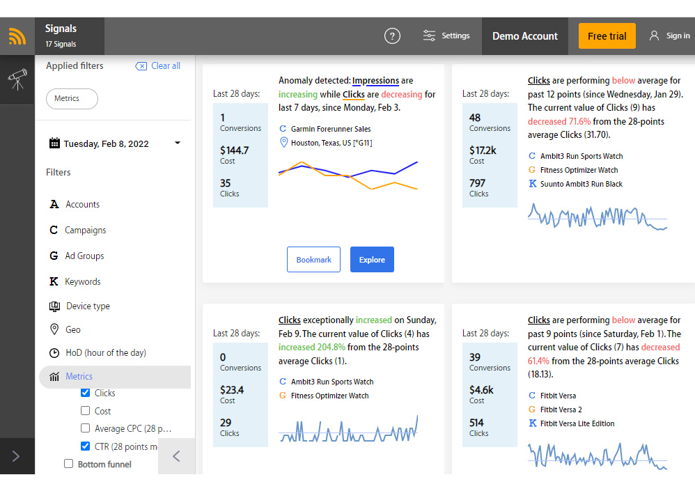Click the Fitbit Versa clicks sparkline chart
The height and width of the screenshot is (491, 695).
597,455
